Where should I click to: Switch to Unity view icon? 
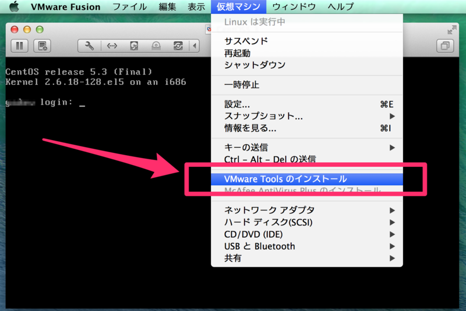pos(445,46)
